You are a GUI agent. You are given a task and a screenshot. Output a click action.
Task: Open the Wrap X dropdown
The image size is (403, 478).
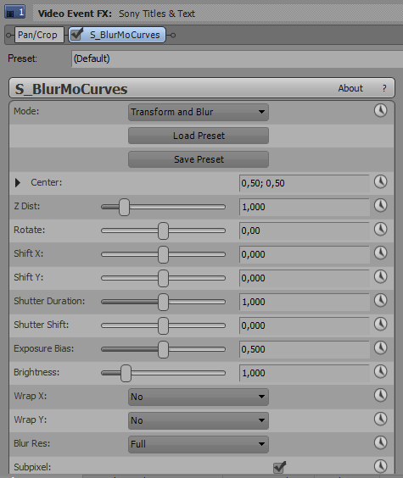pos(199,397)
